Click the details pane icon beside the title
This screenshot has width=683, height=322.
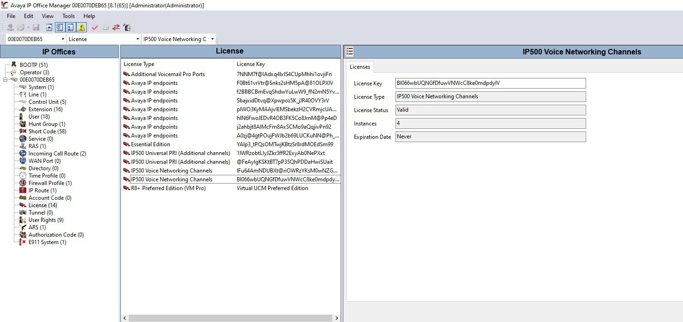pos(349,52)
